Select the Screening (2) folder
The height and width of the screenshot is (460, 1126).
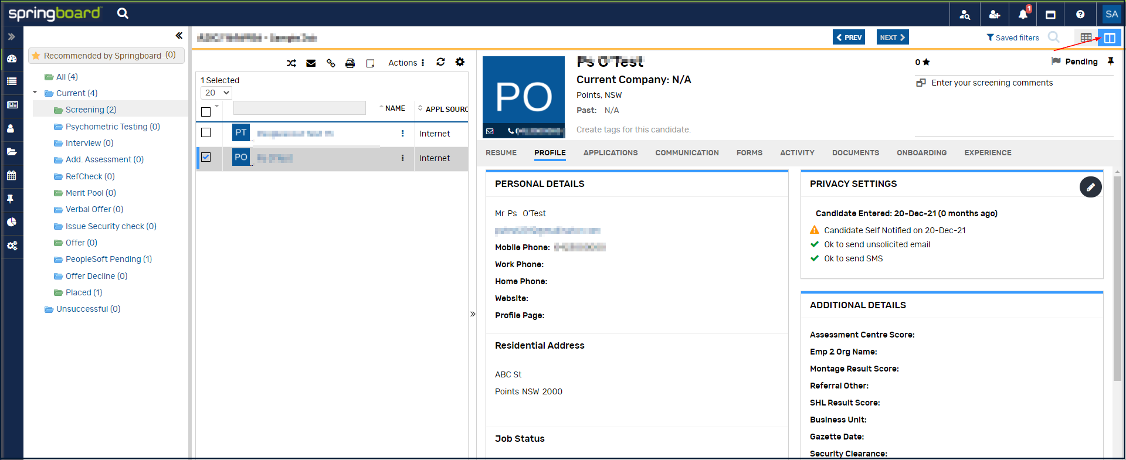[90, 110]
